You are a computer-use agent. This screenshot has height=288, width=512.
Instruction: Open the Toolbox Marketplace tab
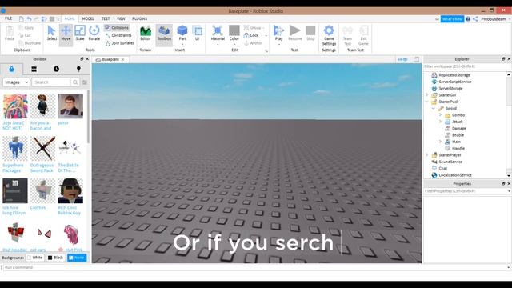point(11,69)
